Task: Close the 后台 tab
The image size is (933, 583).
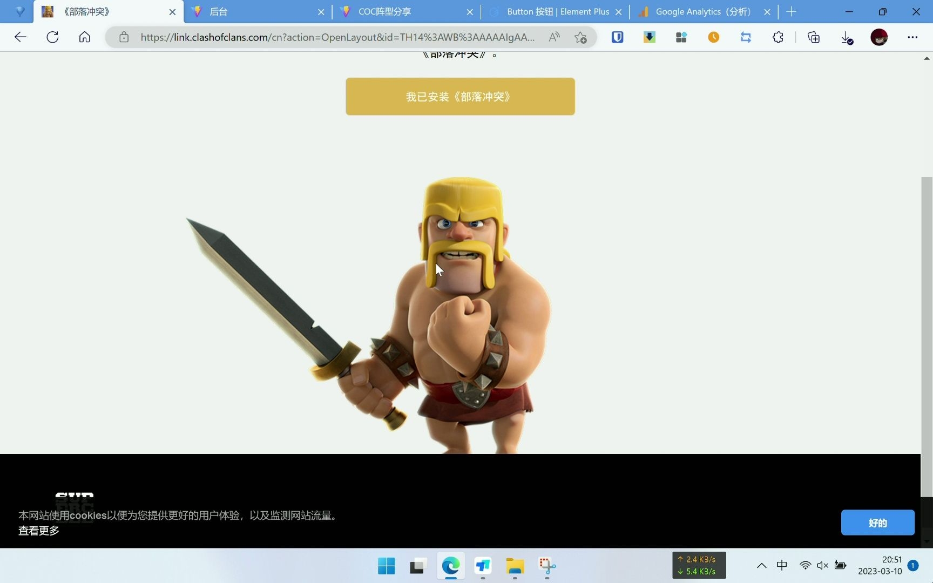Action: click(321, 12)
